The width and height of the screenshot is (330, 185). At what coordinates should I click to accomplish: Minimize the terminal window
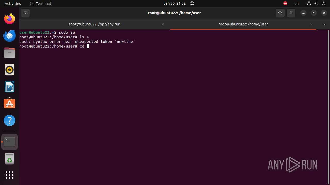[303, 13]
